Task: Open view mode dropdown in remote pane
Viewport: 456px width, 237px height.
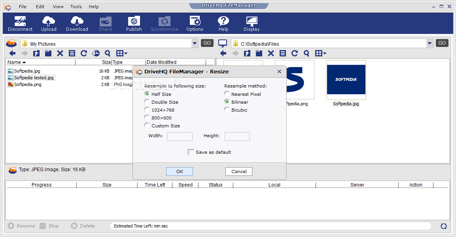Action: pyautogui.click(x=122, y=53)
